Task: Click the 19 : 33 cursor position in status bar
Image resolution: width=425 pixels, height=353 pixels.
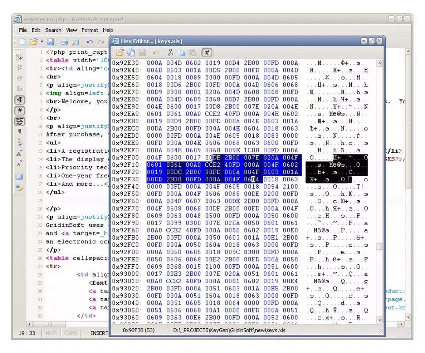Action: tap(27, 333)
